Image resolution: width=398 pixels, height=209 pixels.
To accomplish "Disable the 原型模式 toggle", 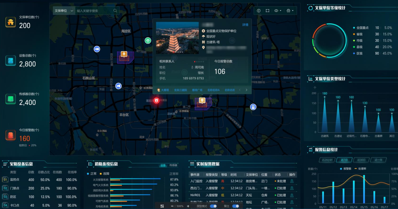I will coord(213,206).
